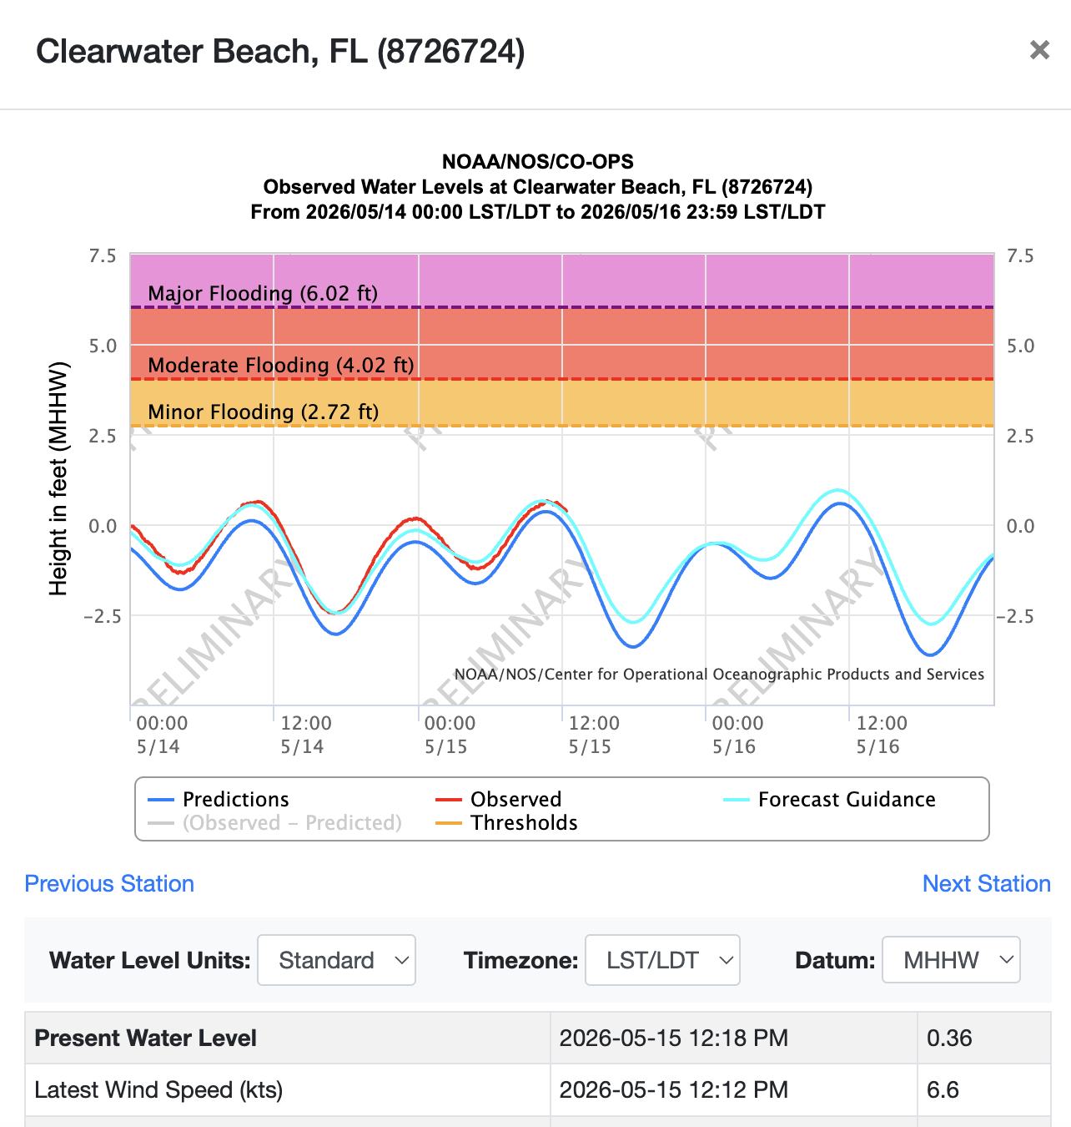Viewport: 1071px width, 1127px height.
Task: Click the Minor Flooding (2.72 ft) threshold band
Action: click(x=562, y=403)
